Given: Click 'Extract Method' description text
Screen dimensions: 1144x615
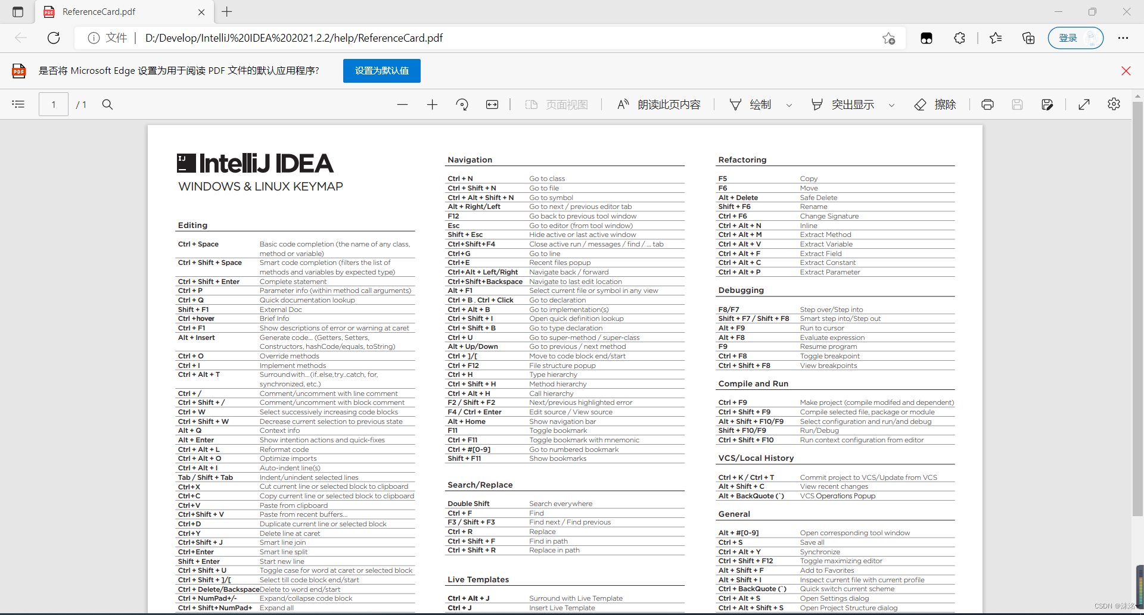Looking at the screenshot, I should (x=825, y=235).
